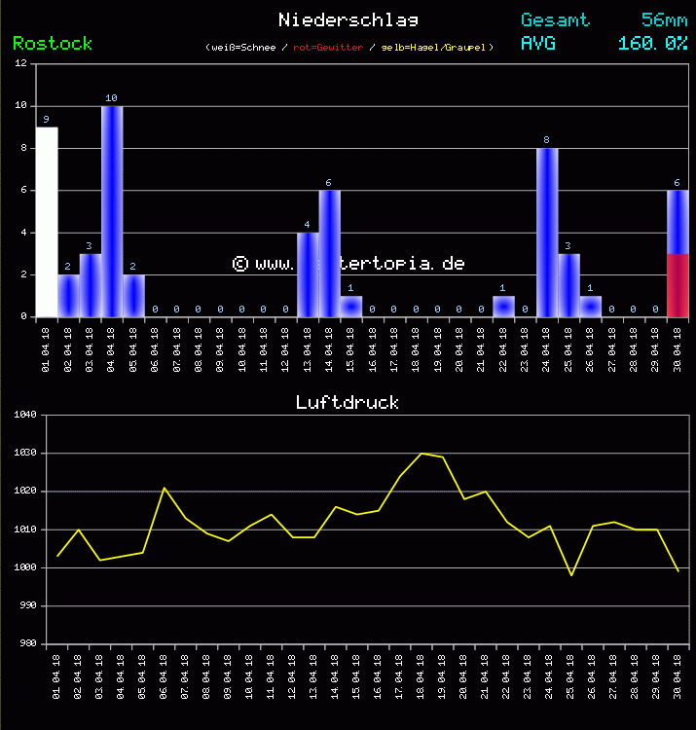Screen dimensions: 696x730
Task: Click the Niederschlag chart title
Action: (348, 19)
